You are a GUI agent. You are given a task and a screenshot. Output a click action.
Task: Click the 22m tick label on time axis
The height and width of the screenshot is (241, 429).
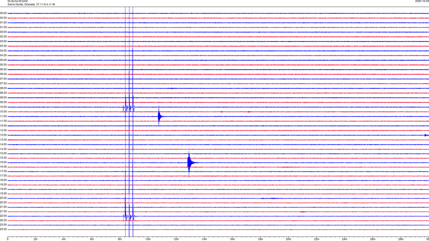tap(316, 239)
